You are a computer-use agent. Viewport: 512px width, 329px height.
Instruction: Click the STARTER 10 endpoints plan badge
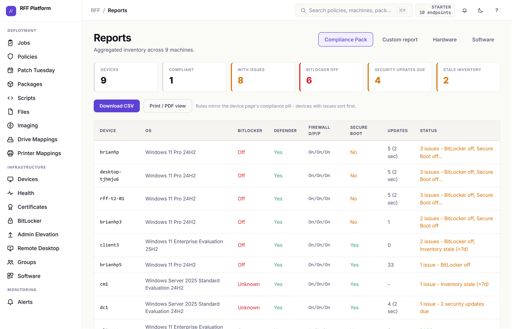click(435, 10)
